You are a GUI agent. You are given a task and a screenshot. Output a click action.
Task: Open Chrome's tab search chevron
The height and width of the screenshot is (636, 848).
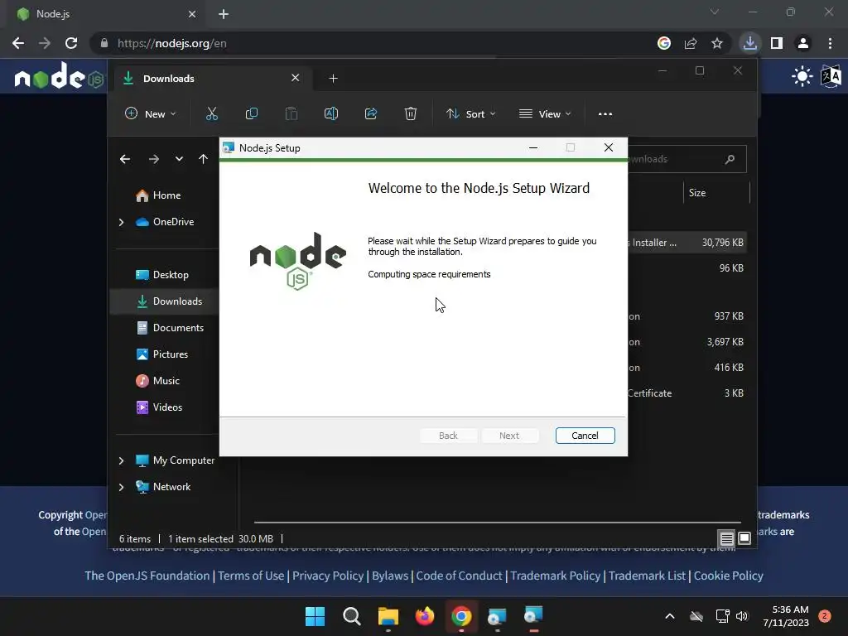click(x=715, y=12)
